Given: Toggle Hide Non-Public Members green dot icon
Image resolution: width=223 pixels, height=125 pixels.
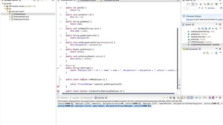Looking at the screenshot, I should 213,28.
